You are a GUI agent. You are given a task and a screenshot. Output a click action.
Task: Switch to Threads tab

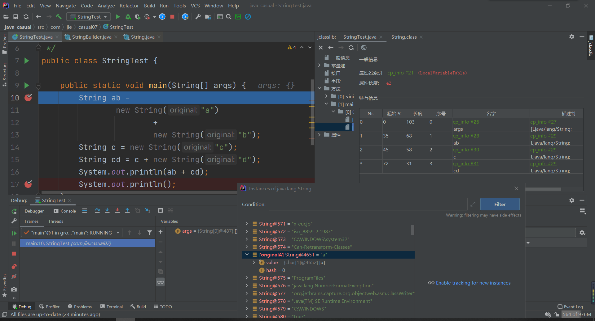(x=56, y=221)
